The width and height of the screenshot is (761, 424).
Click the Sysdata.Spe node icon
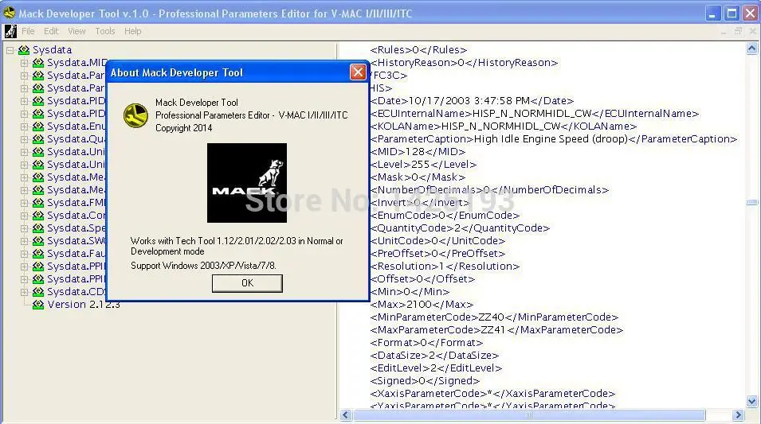(x=38, y=228)
